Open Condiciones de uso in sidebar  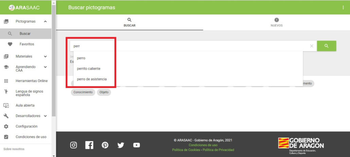[26, 137]
